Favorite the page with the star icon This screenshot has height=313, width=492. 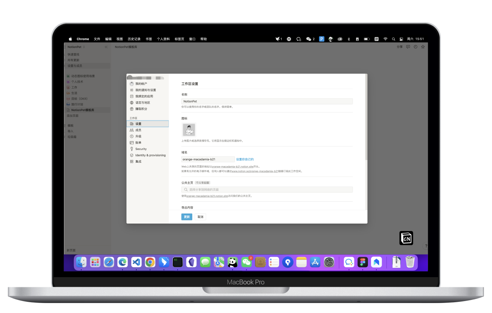pos(423,47)
